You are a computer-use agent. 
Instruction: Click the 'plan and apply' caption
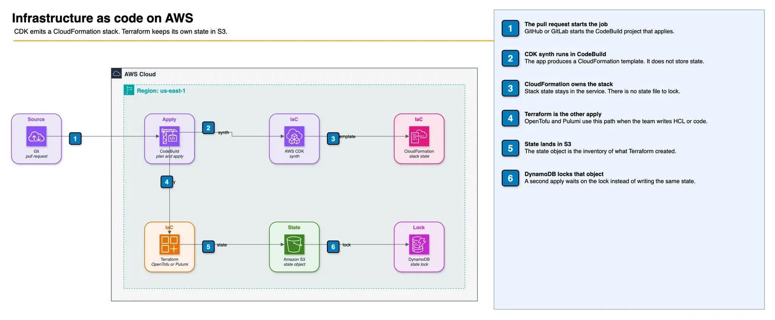[x=170, y=156]
